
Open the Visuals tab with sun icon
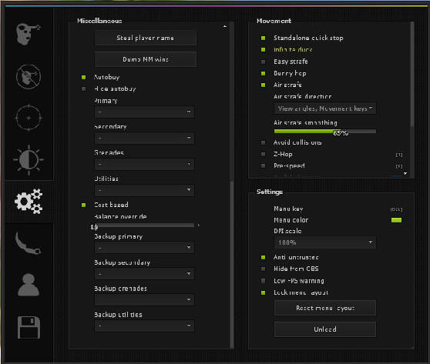[x=29, y=159]
